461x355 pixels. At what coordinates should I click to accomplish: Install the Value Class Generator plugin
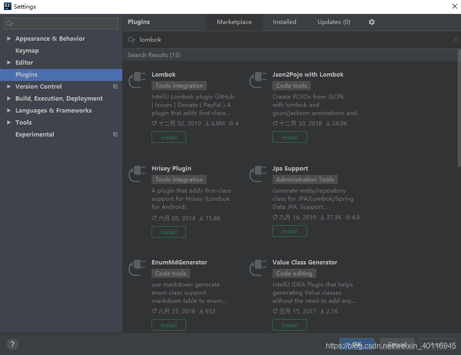click(290, 325)
